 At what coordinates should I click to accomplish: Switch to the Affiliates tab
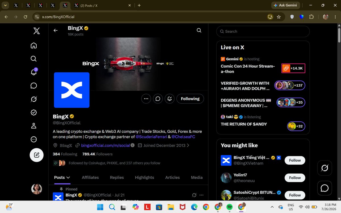(x=90, y=177)
